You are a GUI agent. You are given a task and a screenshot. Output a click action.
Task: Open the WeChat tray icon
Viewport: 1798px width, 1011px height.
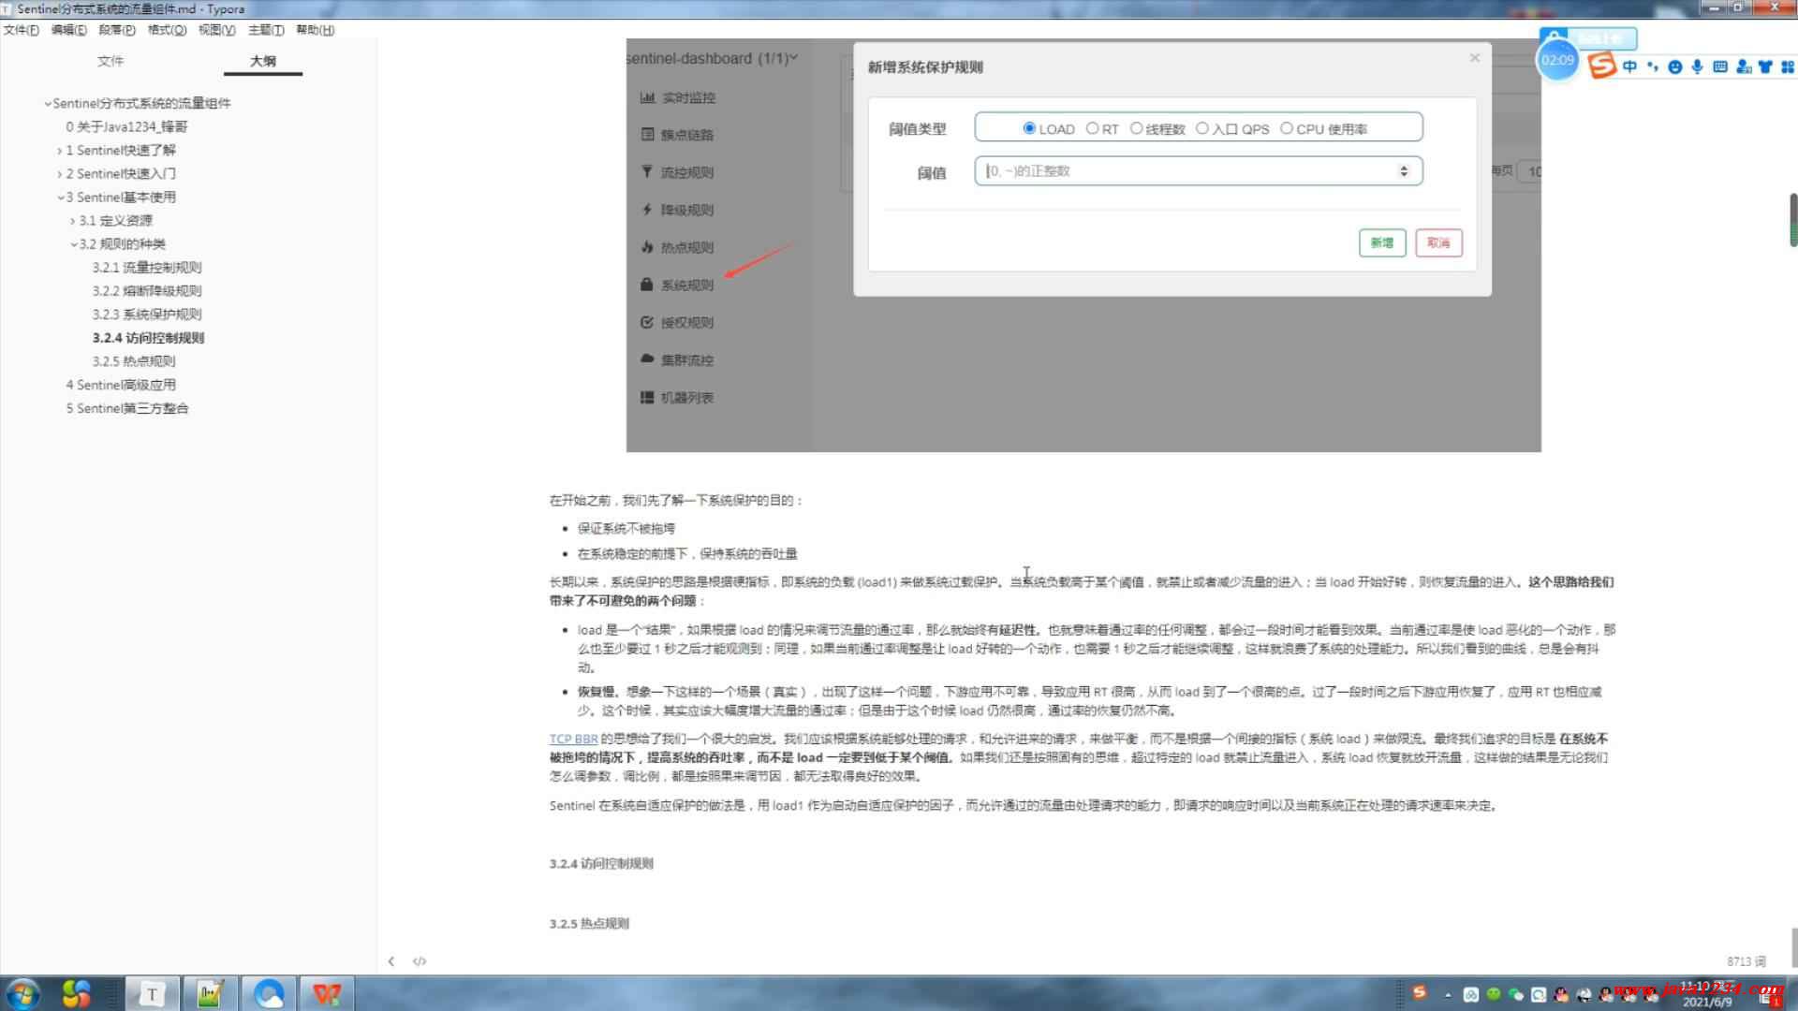click(1515, 995)
